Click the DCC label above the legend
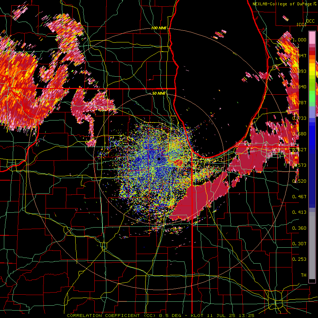Viewport: 318px width, 318px height. (x=310, y=21)
